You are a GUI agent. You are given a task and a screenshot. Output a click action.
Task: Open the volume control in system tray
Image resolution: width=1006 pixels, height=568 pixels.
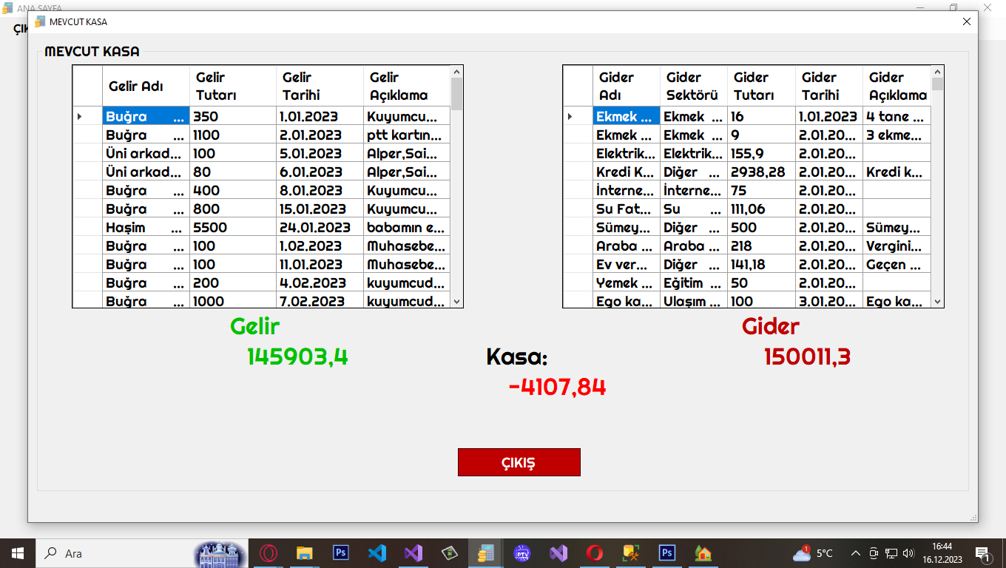pyautogui.click(x=908, y=553)
